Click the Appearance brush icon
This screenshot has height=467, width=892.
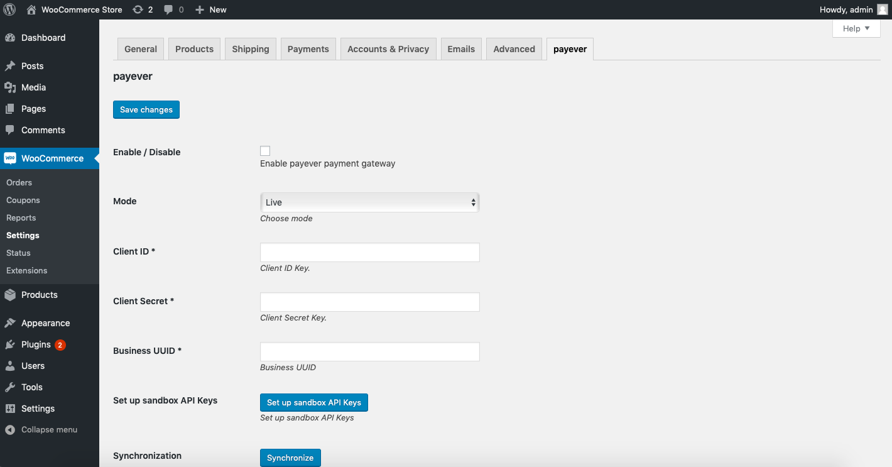pyautogui.click(x=10, y=323)
